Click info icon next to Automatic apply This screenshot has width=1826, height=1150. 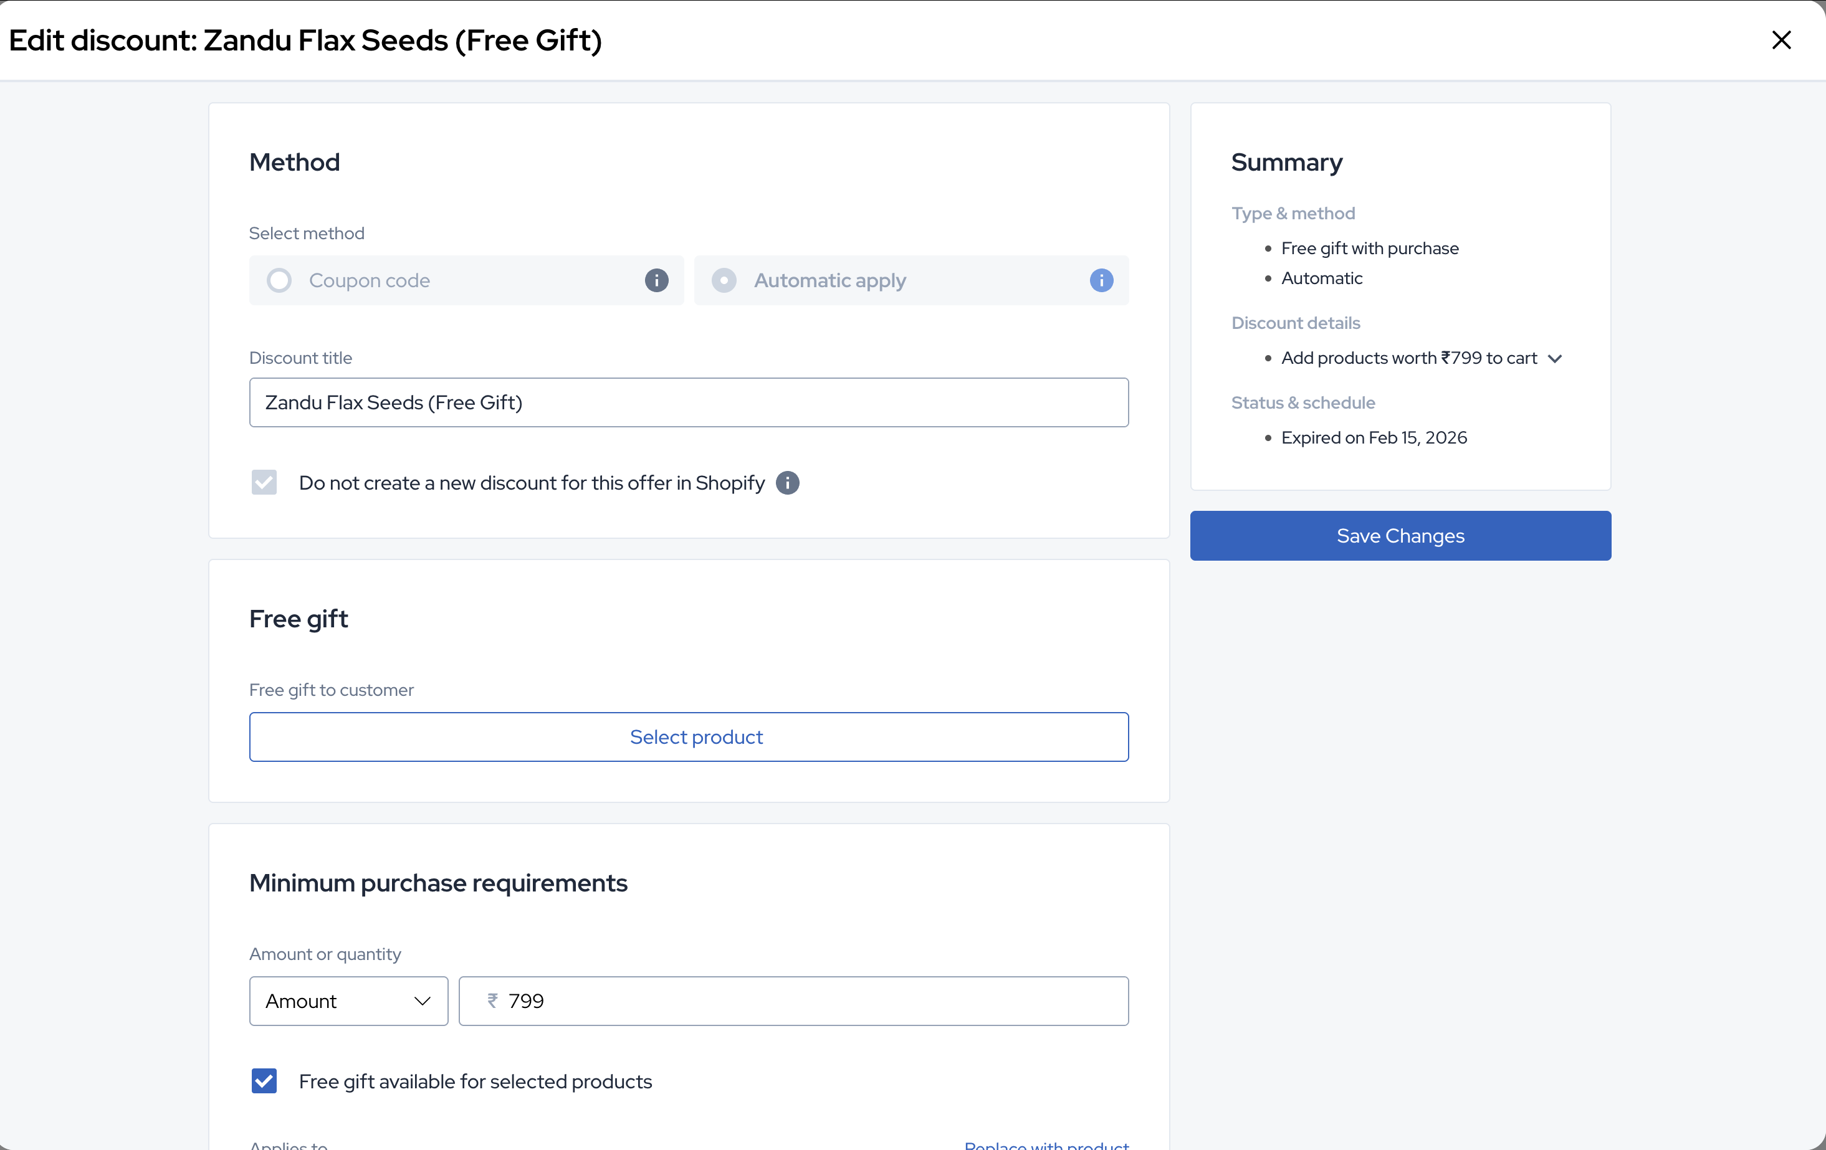pyautogui.click(x=1101, y=280)
